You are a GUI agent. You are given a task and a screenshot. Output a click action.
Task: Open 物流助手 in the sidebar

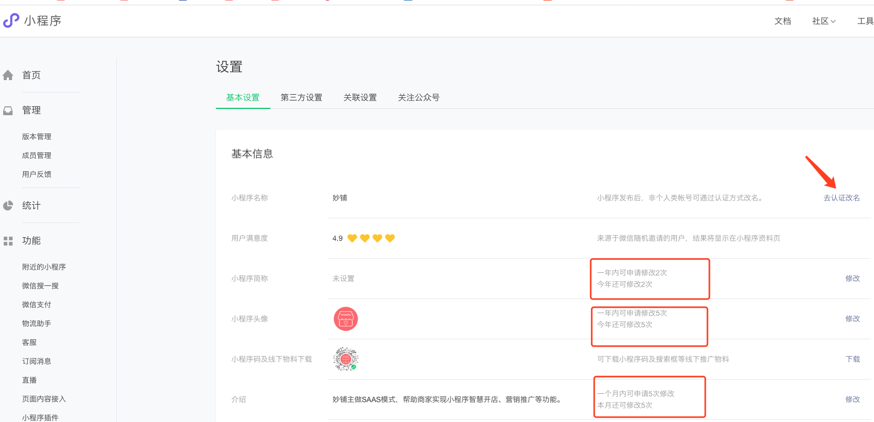click(37, 324)
